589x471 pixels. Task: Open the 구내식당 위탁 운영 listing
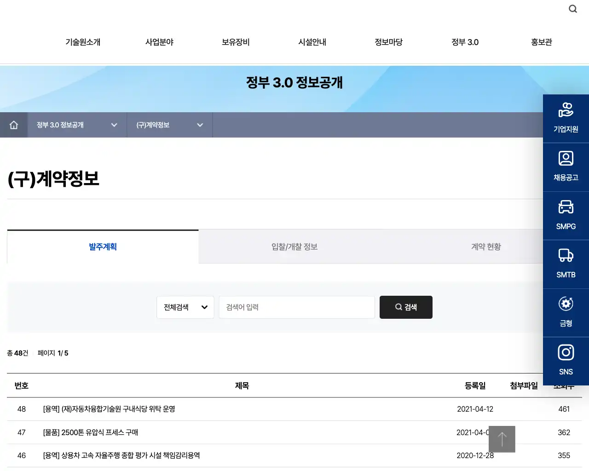click(110, 409)
